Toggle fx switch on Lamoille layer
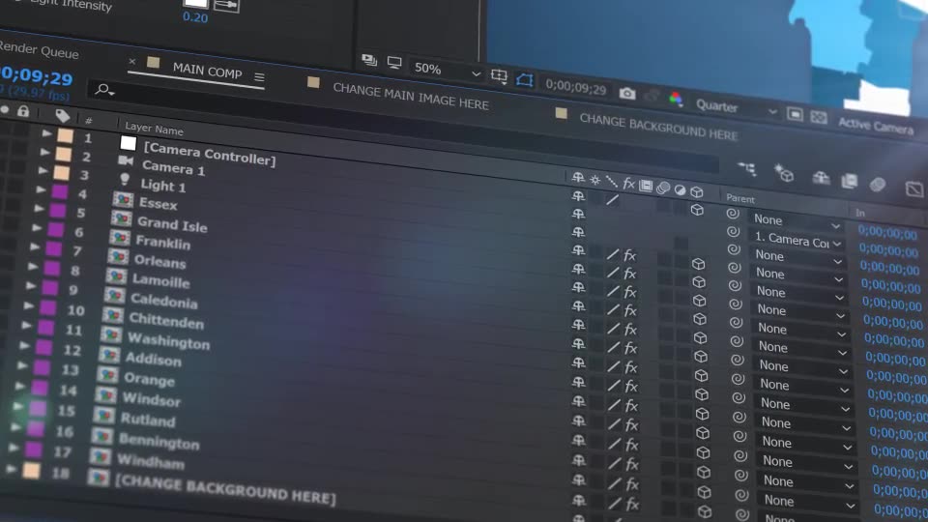Image resolution: width=928 pixels, height=522 pixels. point(630,329)
